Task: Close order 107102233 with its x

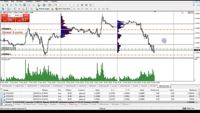Action: pos(196,94)
